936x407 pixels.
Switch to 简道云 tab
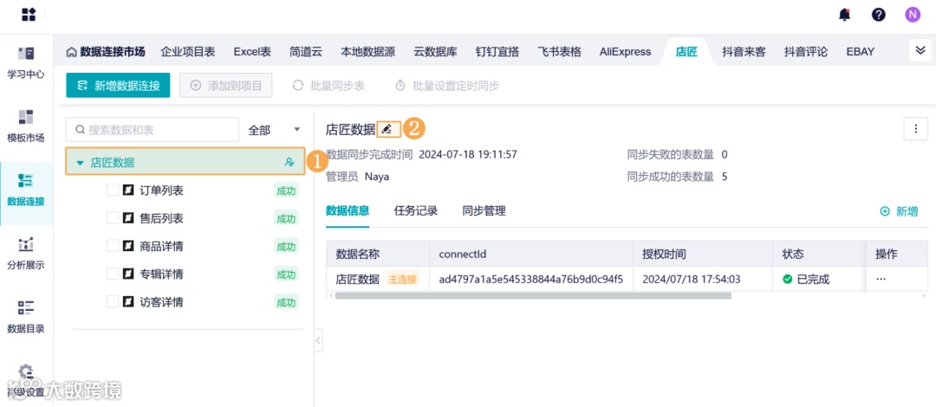point(306,52)
